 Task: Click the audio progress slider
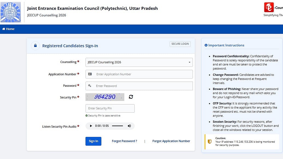(117, 126)
